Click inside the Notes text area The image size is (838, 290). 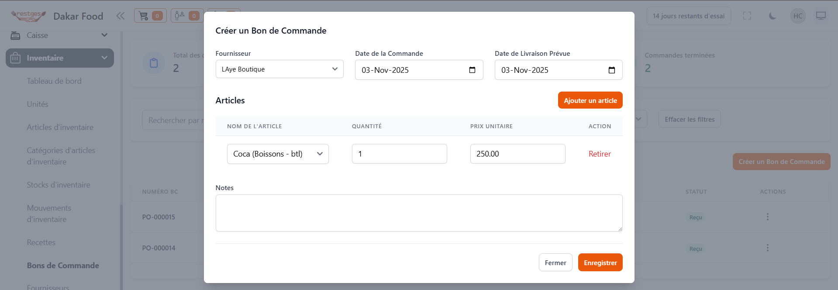pos(419,213)
